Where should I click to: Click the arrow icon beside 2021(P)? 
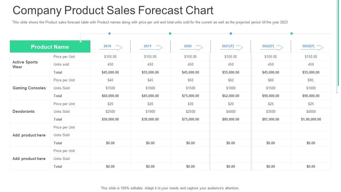[x=239, y=47]
